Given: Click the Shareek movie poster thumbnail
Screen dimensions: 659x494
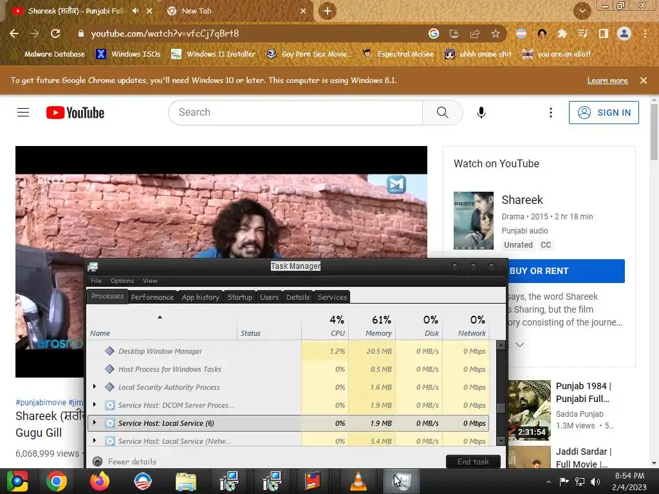Looking at the screenshot, I should (x=474, y=221).
